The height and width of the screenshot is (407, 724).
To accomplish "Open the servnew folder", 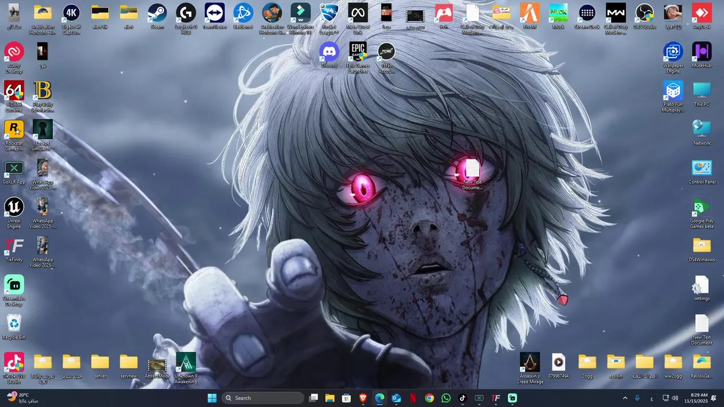I will pyautogui.click(x=128, y=366).
